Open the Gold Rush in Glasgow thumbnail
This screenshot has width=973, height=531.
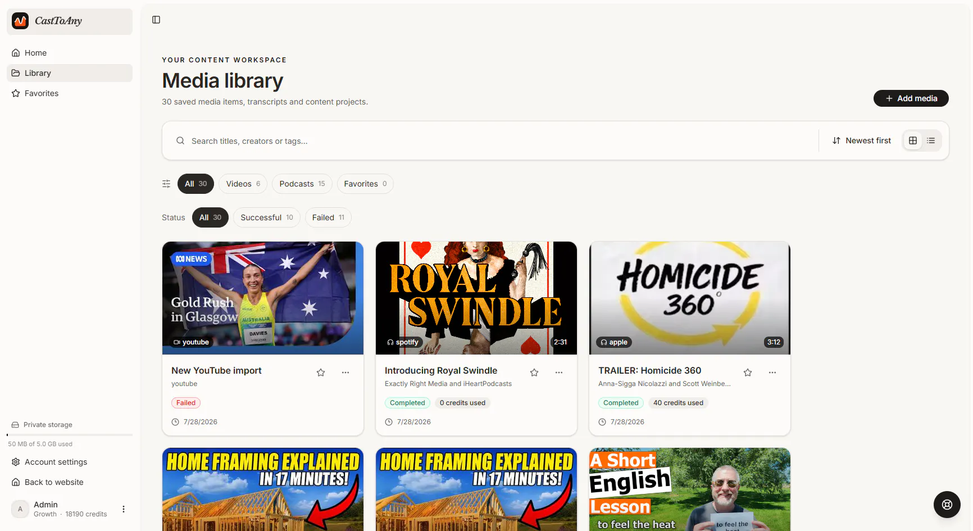(263, 298)
